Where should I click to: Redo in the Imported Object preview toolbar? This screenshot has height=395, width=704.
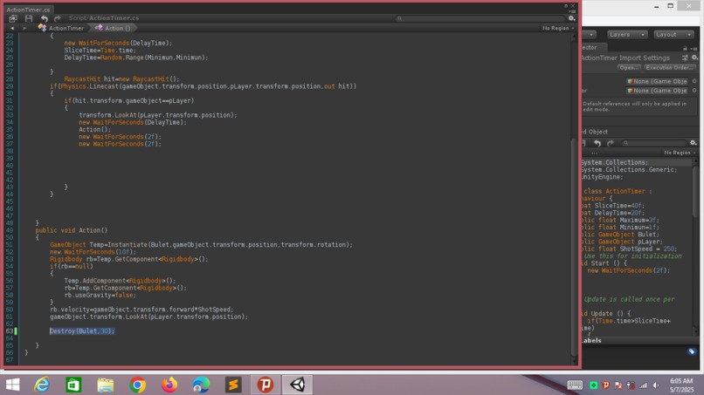tap(611, 143)
